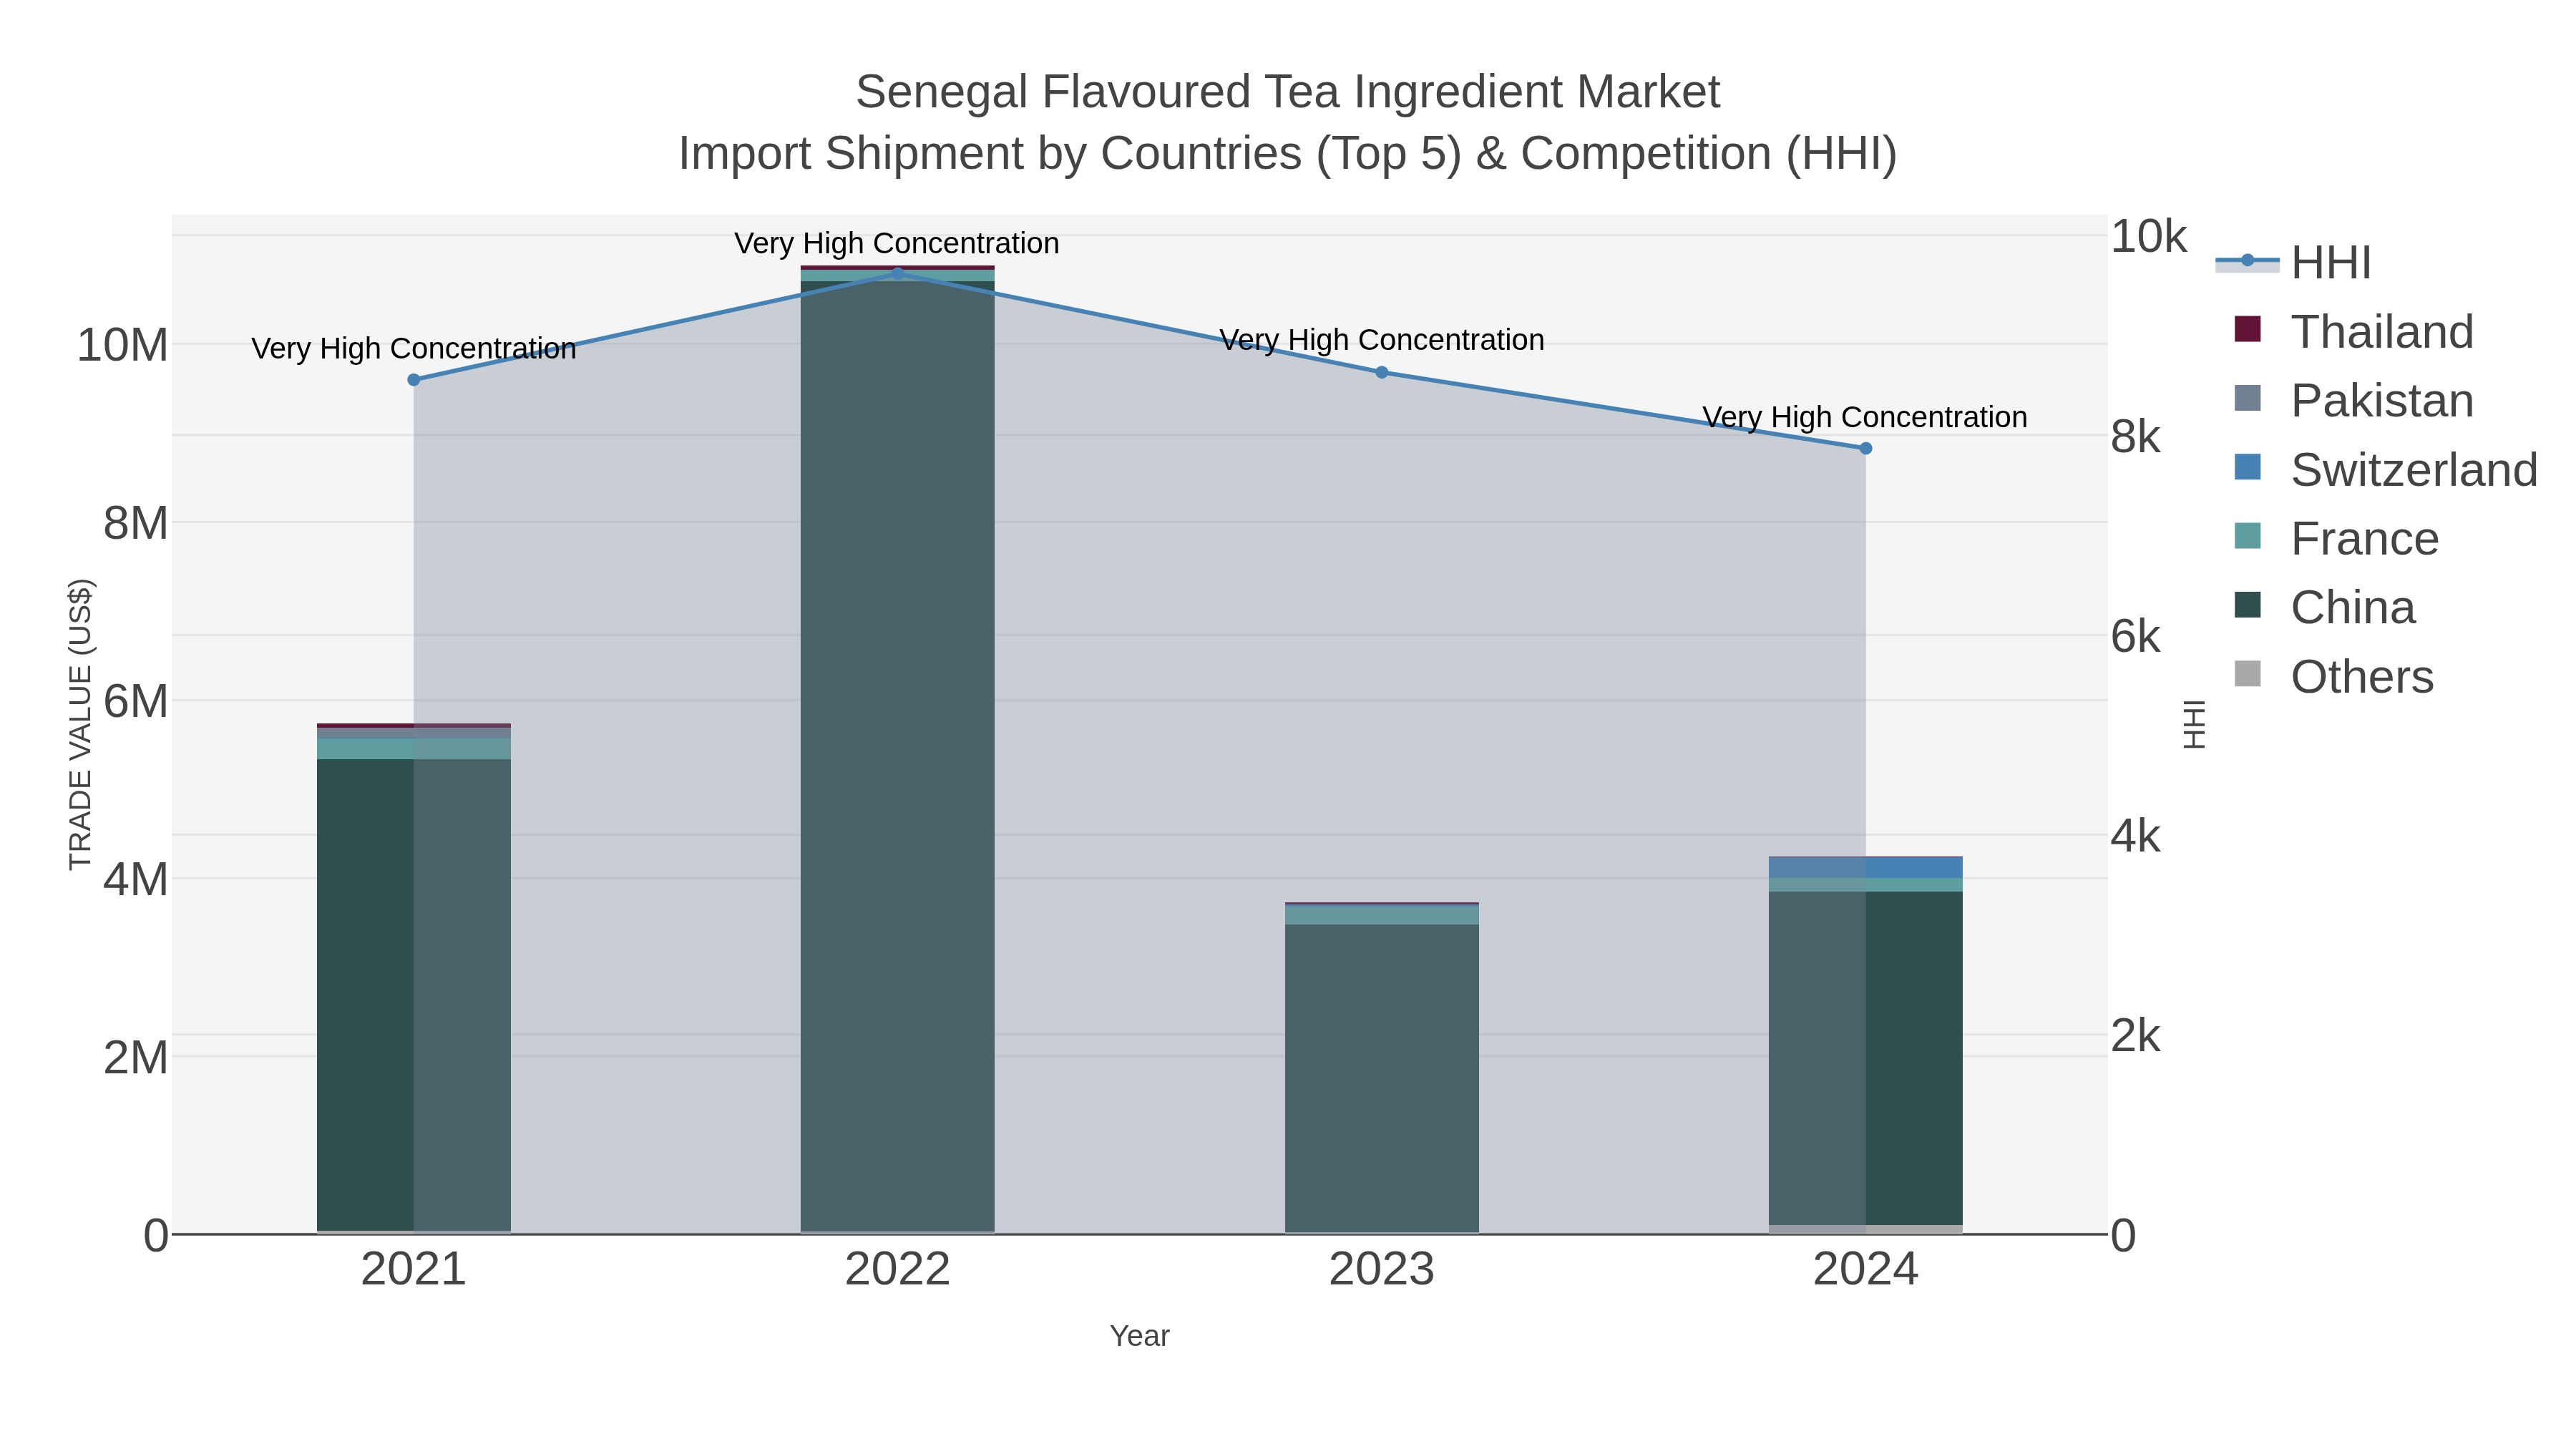2576x1449 pixels.
Task: Click the 2023 China bar segment
Action: pyautogui.click(x=1382, y=1078)
